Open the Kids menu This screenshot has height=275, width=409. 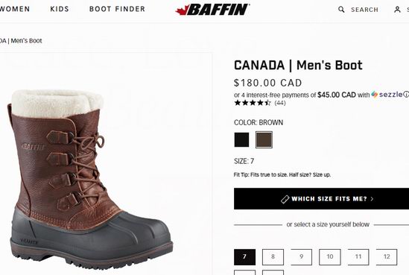(60, 9)
